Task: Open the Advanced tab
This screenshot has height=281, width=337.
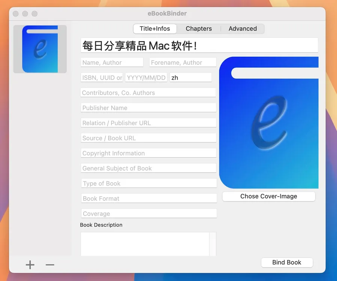Action: point(243,29)
